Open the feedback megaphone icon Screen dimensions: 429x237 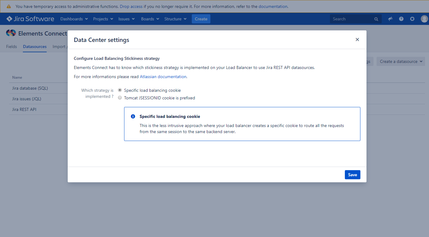(390, 19)
